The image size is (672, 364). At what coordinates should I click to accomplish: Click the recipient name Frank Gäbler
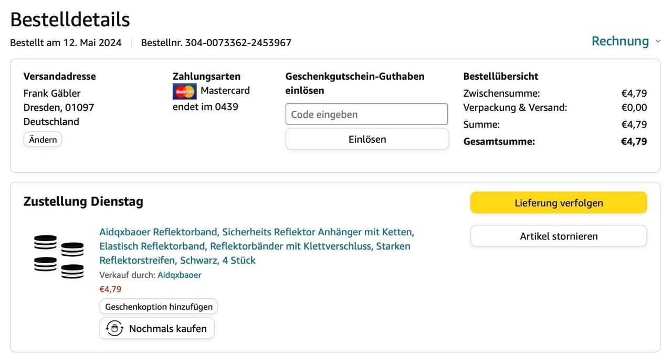click(x=52, y=93)
